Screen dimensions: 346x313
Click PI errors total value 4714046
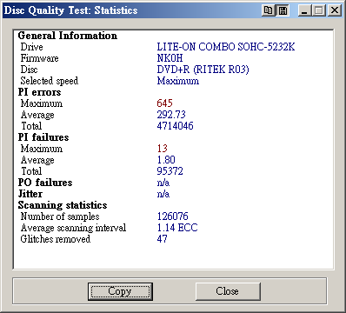175,126
